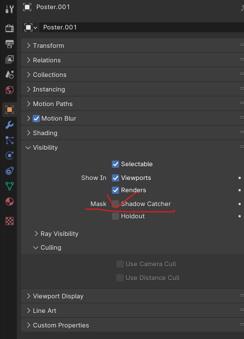The height and width of the screenshot is (339, 244).
Task: Enable the Holdout mask checkbox
Action: (115, 216)
